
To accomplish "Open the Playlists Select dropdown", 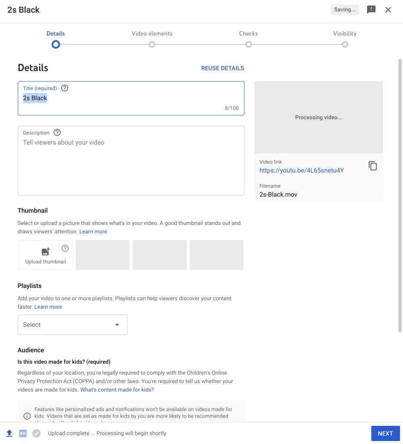I will click(x=72, y=325).
